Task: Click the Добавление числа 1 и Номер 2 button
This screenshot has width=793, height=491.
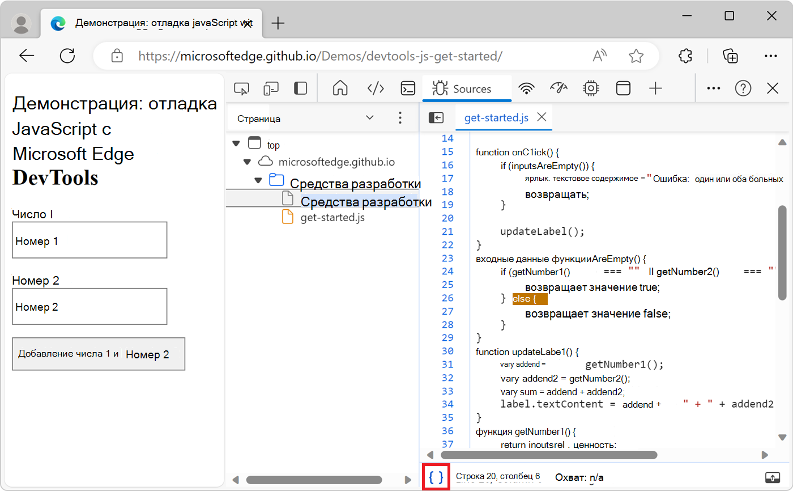Action: [99, 354]
